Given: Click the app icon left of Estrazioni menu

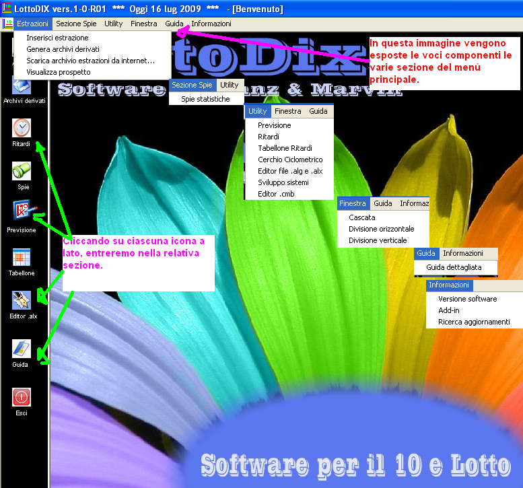Looking at the screenshot, I should 7,24.
